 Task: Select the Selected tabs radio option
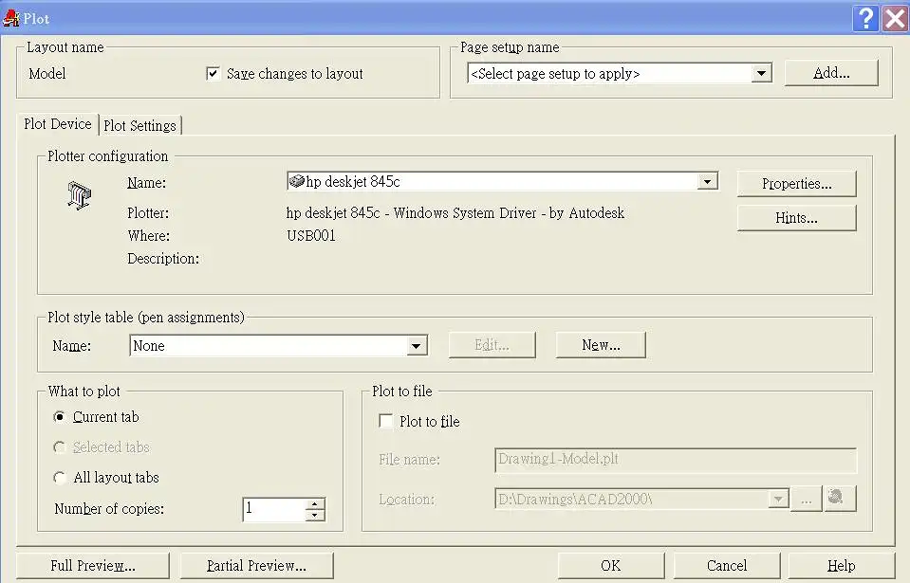pyautogui.click(x=59, y=447)
